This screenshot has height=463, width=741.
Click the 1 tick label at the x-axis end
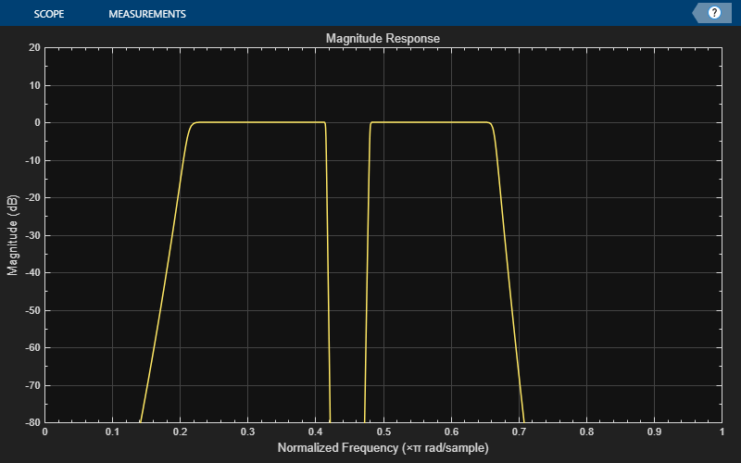coord(721,432)
